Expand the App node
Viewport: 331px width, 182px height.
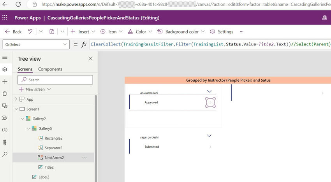pyautogui.click(x=16, y=99)
